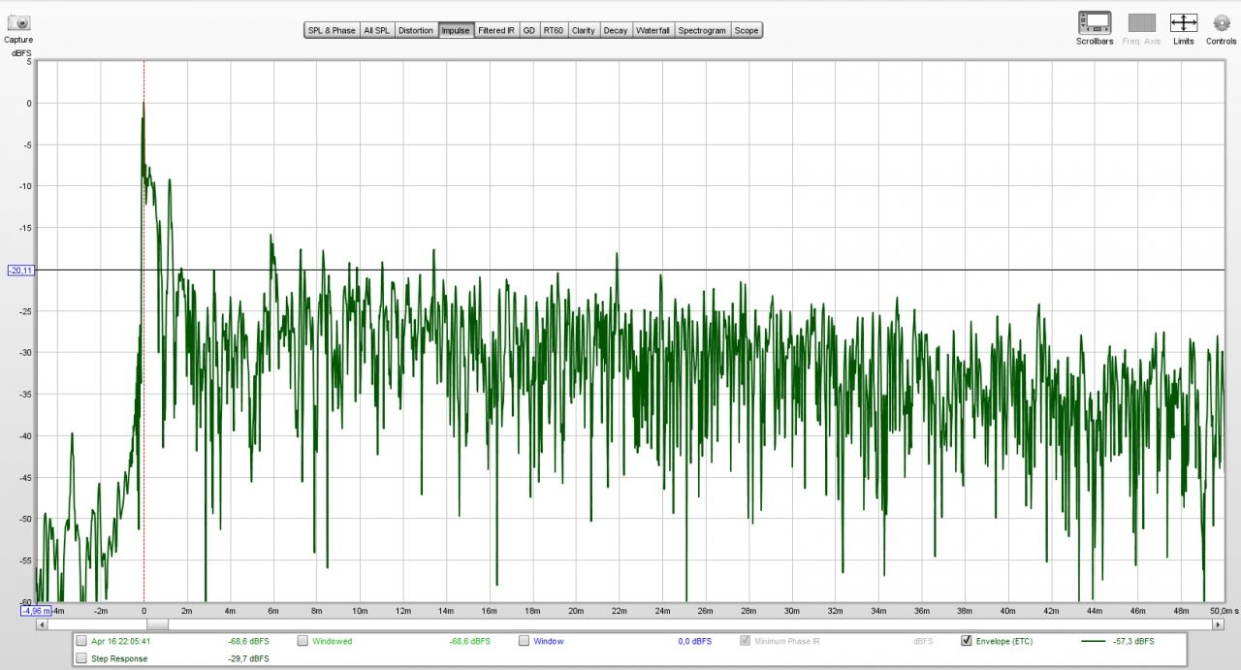
Task: Switch to the RT60 tab
Action: tap(553, 30)
